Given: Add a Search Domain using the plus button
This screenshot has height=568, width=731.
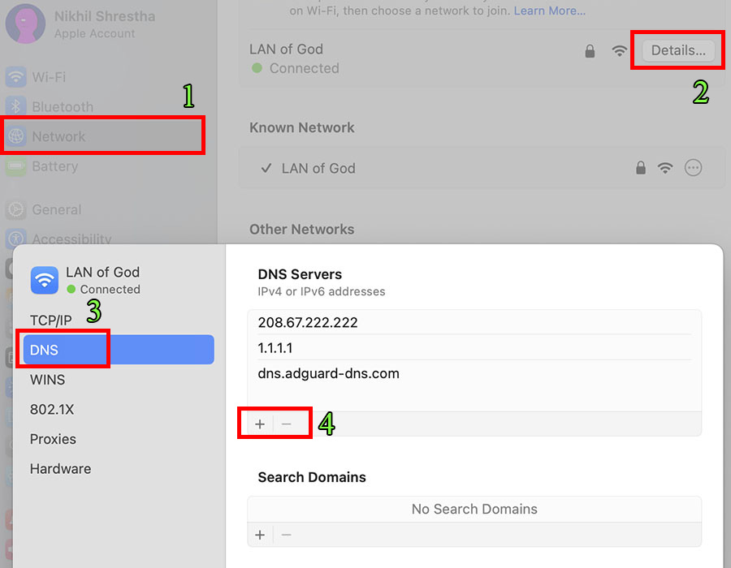Looking at the screenshot, I should 259,534.
